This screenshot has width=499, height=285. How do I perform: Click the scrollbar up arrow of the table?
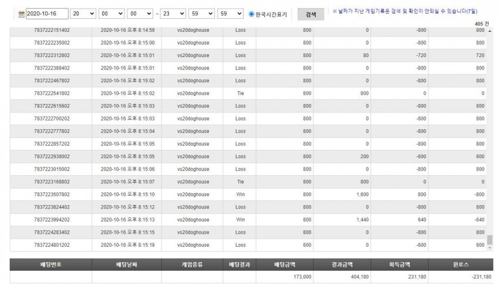click(x=490, y=31)
